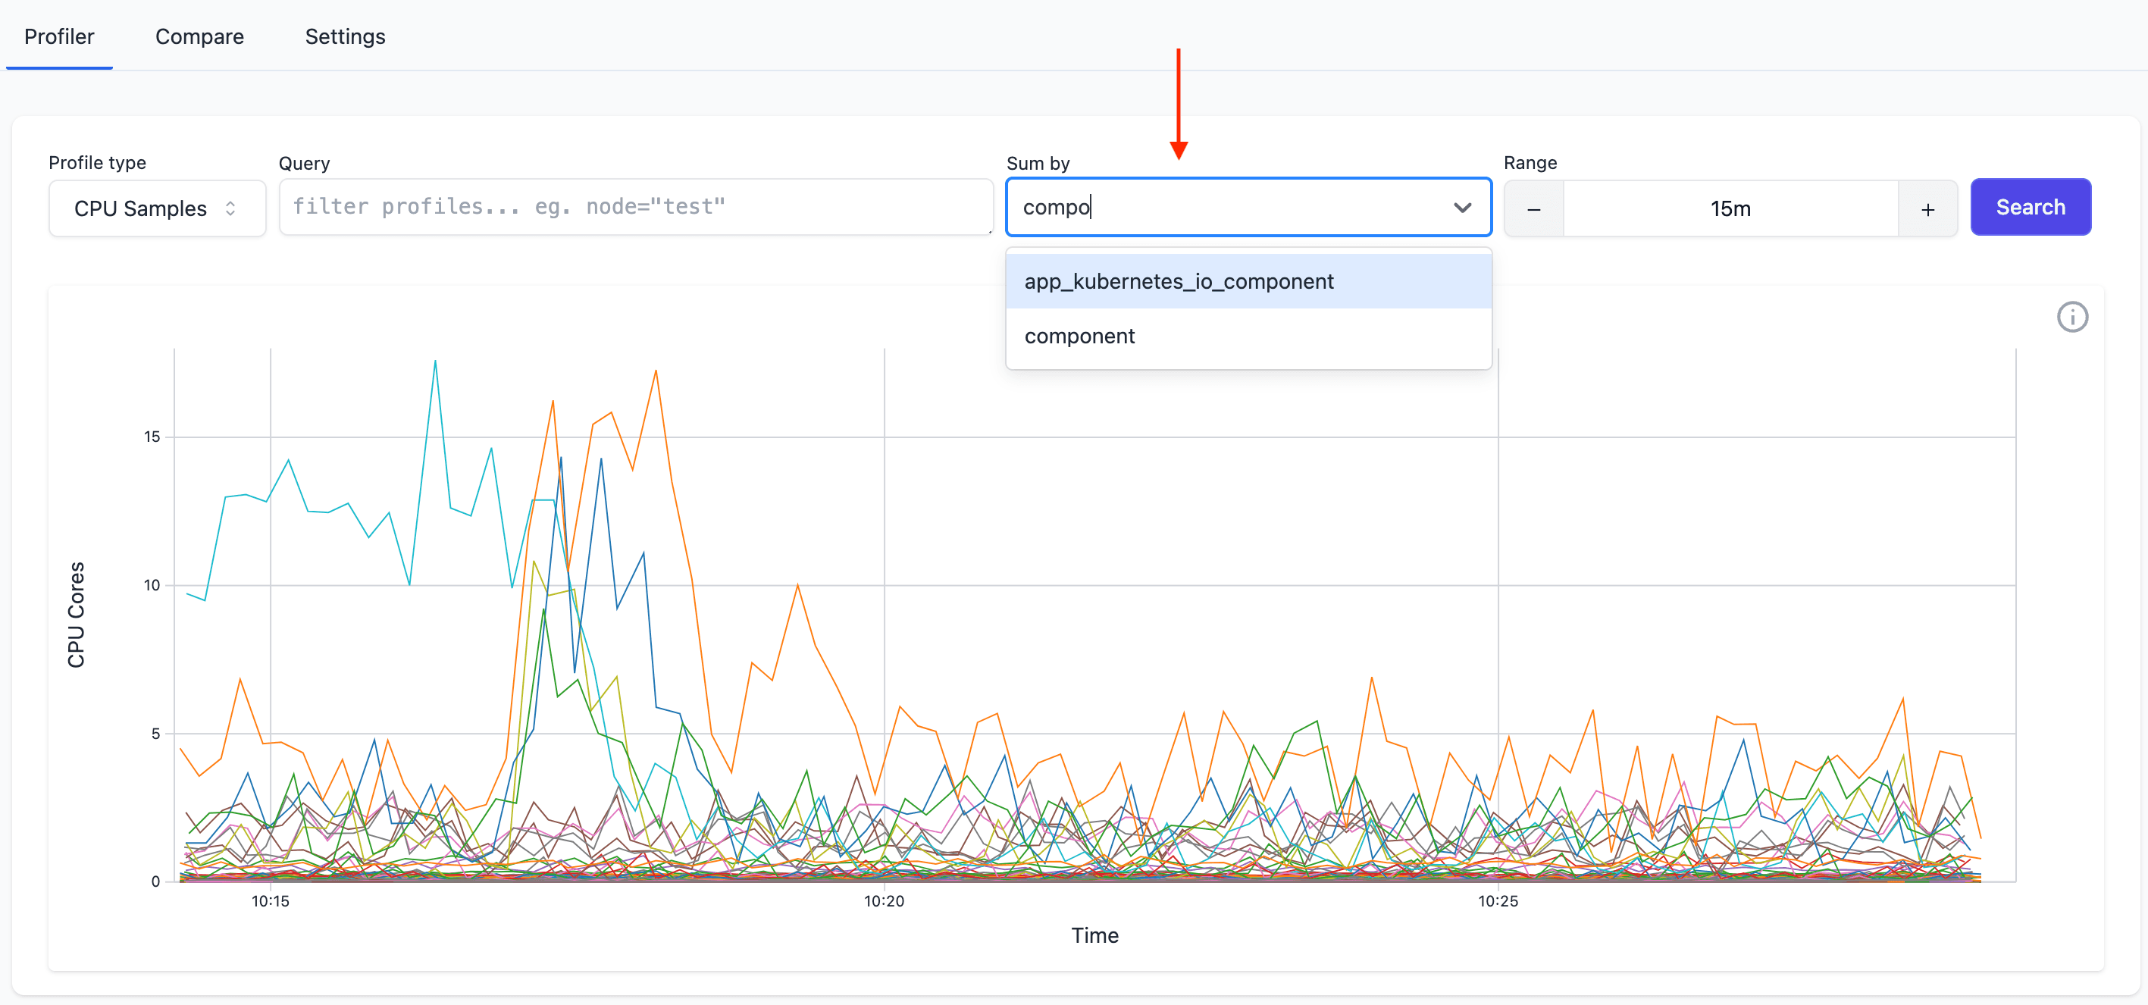Open the Settings tab

coord(344,36)
